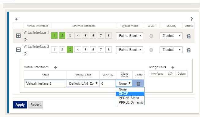
Task: Select DHCP from Client Mode list
Action: point(130,94)
